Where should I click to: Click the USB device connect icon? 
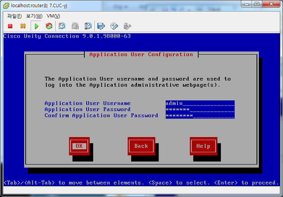tap(127, 26)
